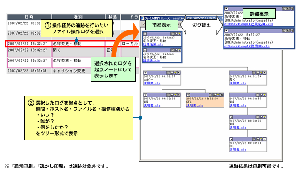Open the 説明書.xls link in the 19:32:38 WRI node
The image size is (301, 175).
(152, 106)
